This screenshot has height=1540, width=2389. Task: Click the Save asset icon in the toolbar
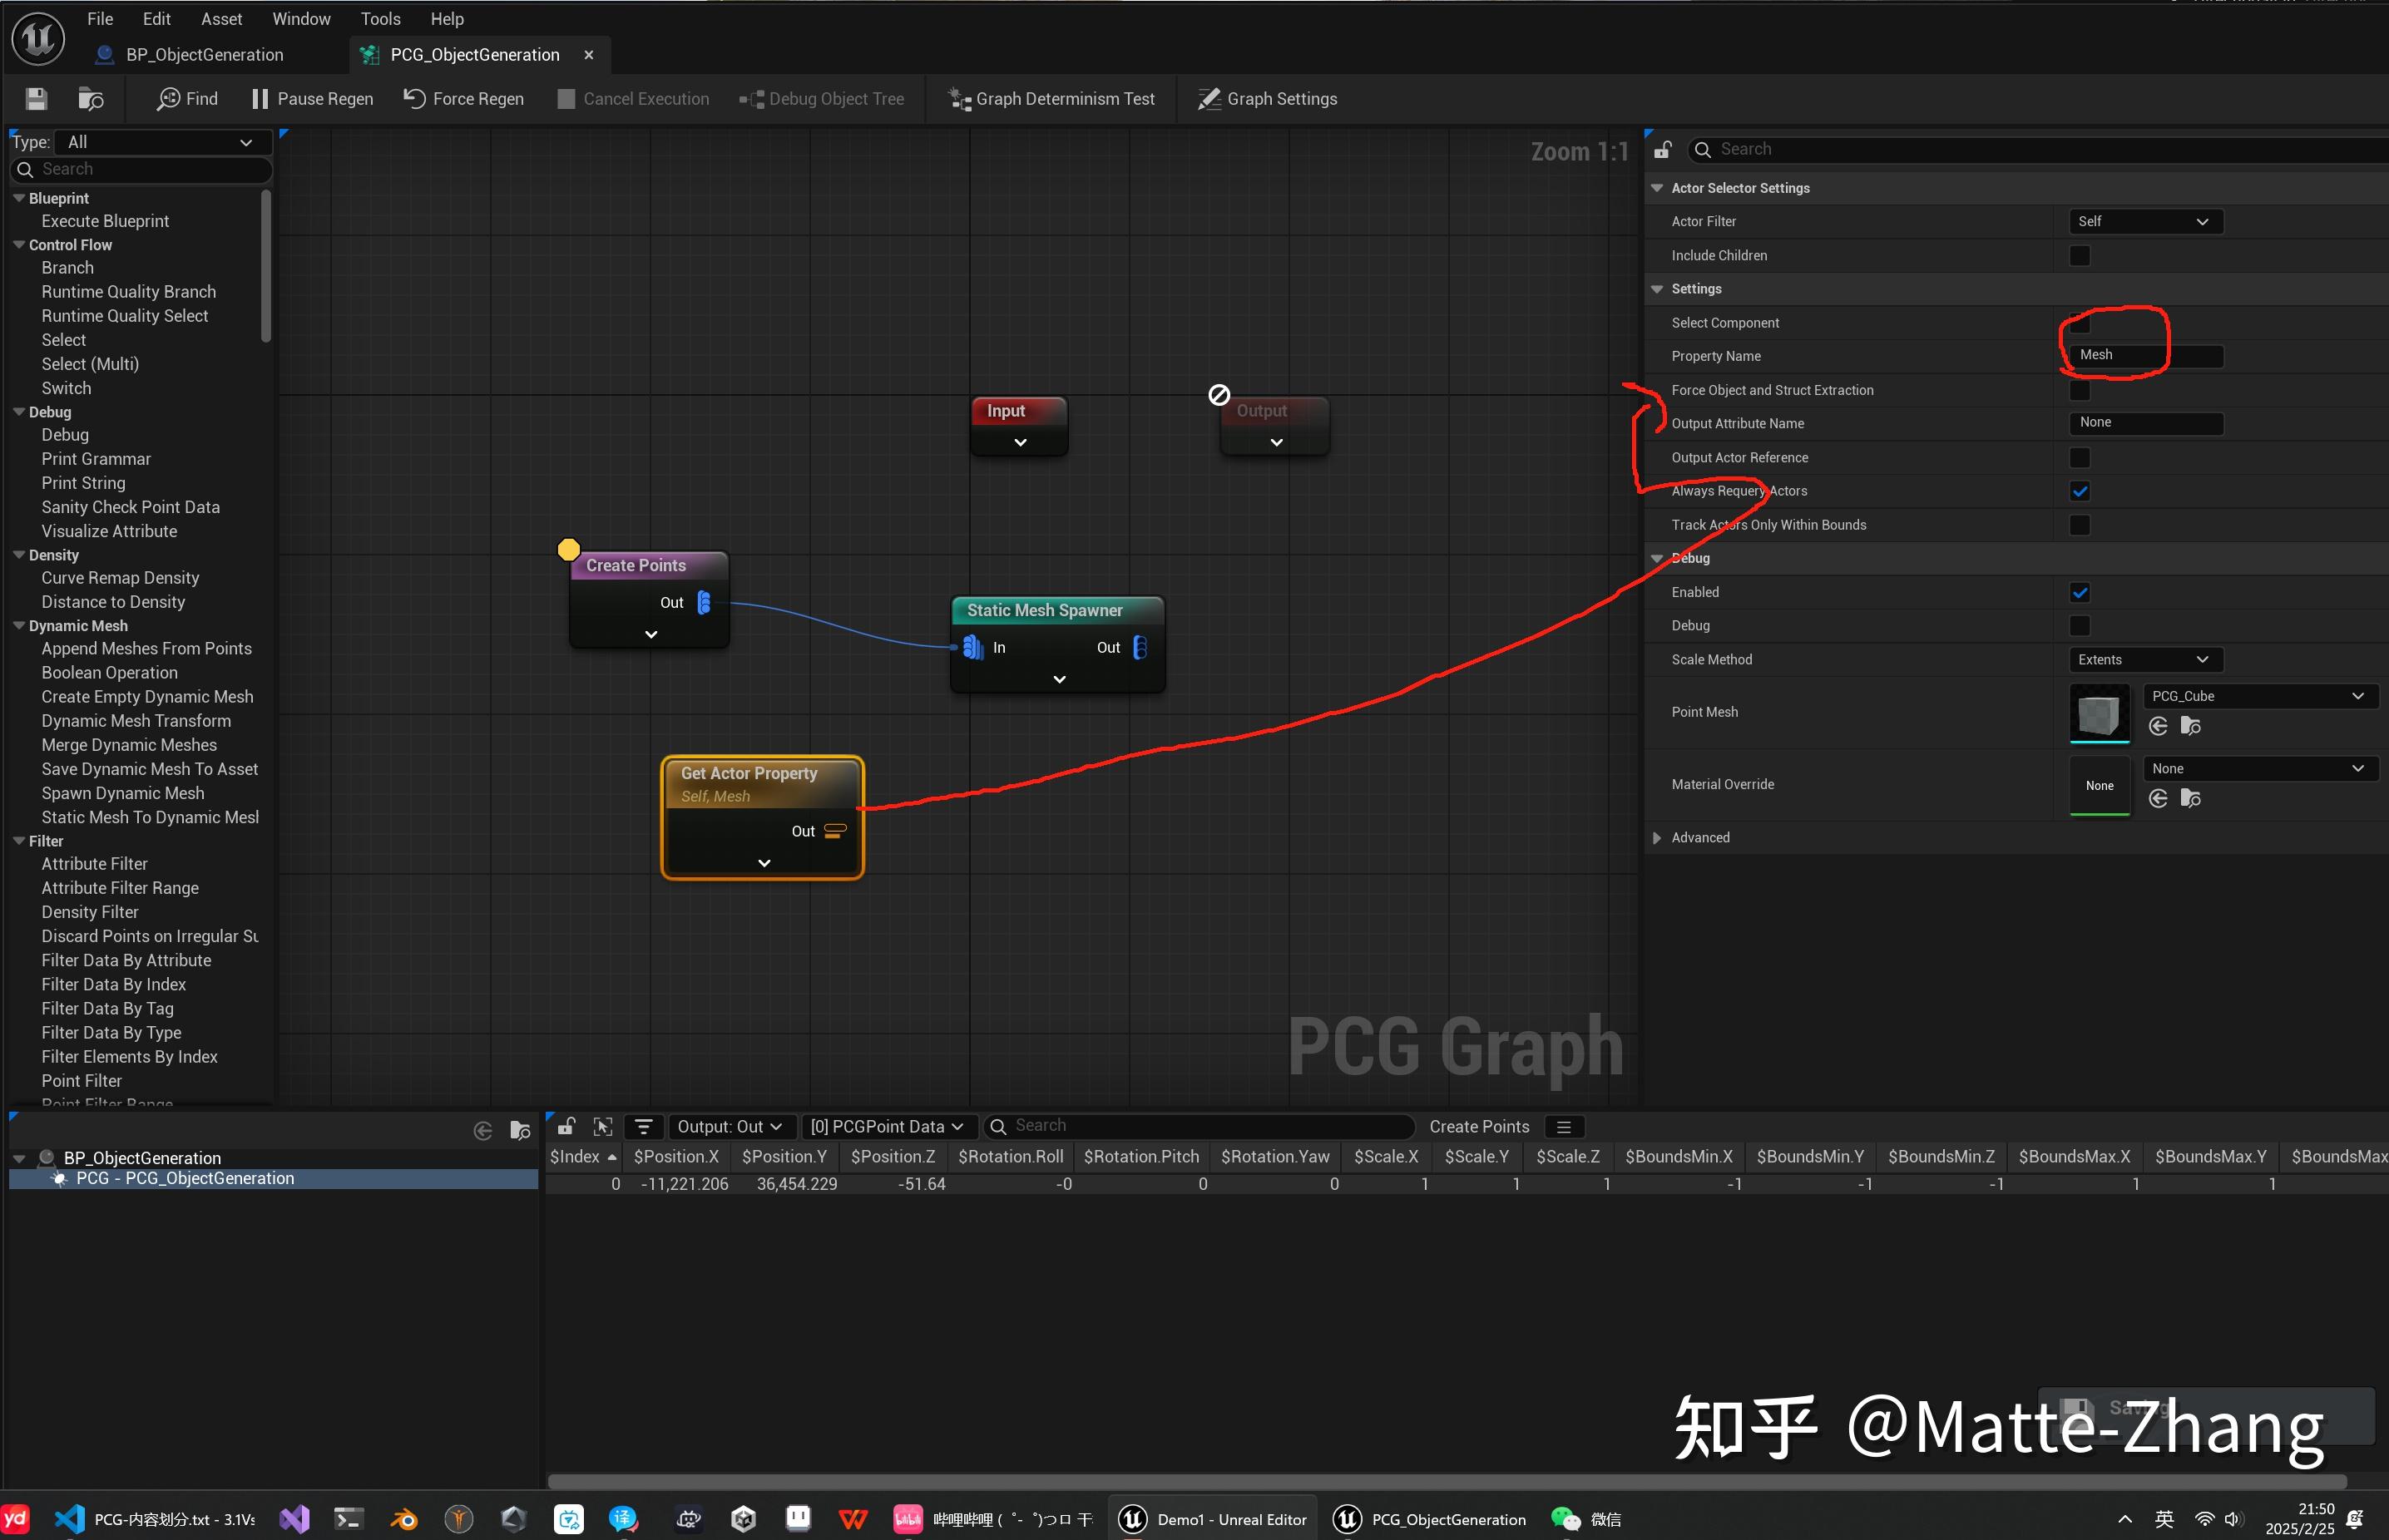pos(34,98)
